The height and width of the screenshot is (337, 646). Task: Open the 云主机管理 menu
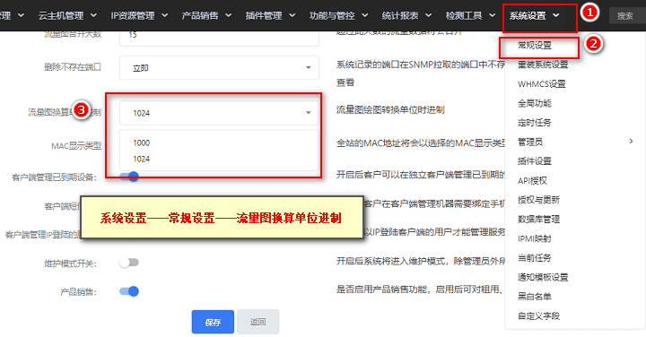[x=67, y=15]
